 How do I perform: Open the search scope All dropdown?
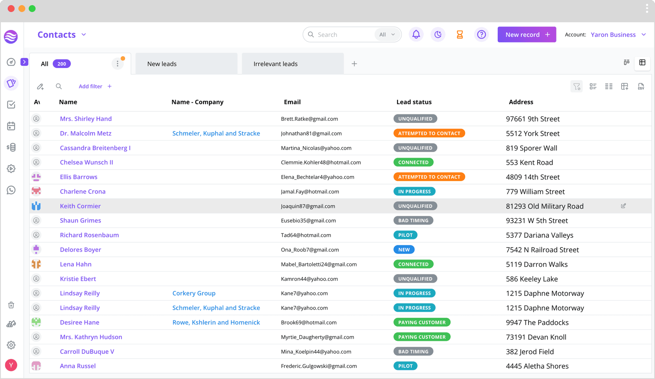click(x=387, y=35)
